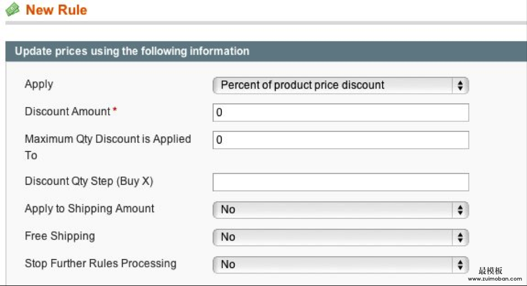Click the Stop Further Rules Processing label
This screenshot has width=527, height=286.
101,264
